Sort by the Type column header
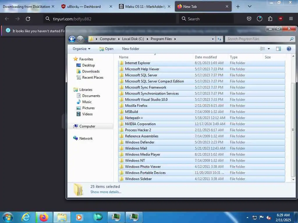298x223 pixels. [245, 57]
